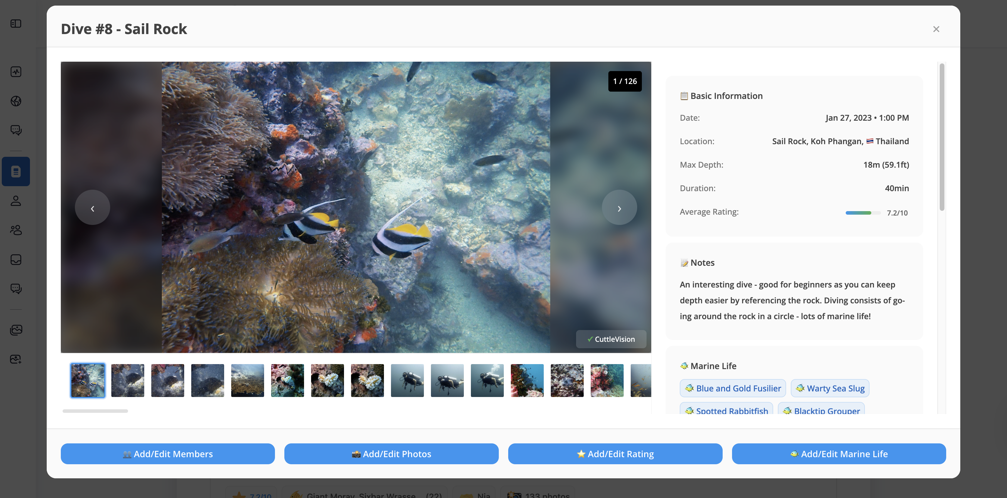The width and height of the screenshot is (1007, 498).
Task: Open the photo gallery icon in sidebar
Action: click(16, 329)
